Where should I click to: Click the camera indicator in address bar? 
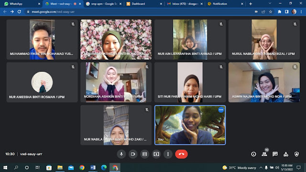pos(256,11)
